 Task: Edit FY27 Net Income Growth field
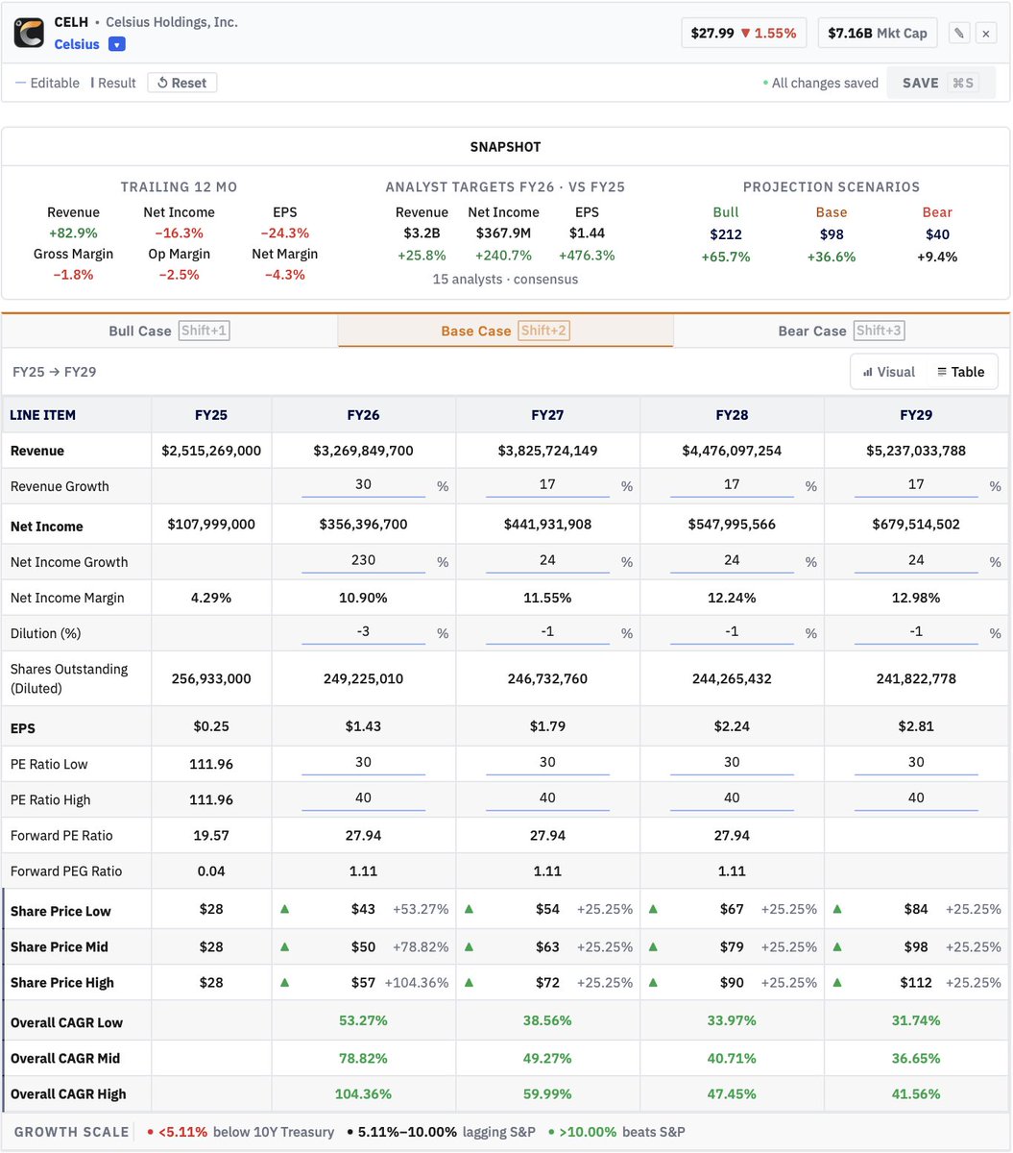point(547,561)
